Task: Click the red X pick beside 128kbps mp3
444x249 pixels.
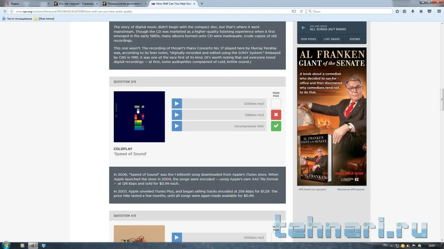Action: 276,115
